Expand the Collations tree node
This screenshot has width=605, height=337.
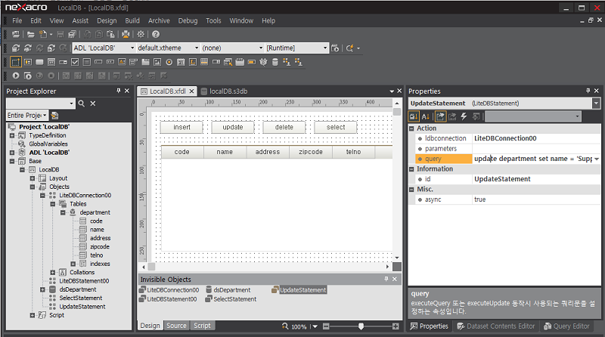coord(53,272)
